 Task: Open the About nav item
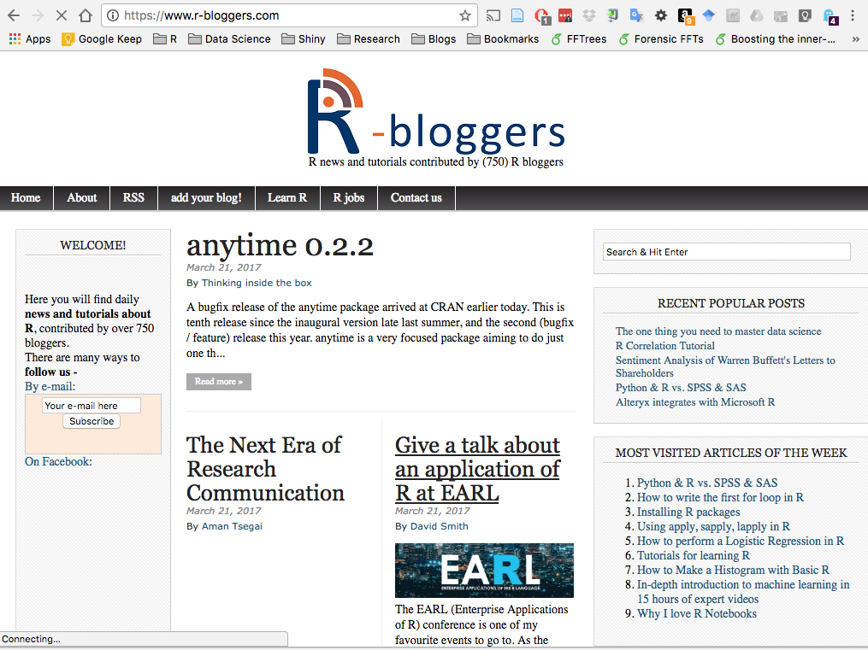pos(82,198)
